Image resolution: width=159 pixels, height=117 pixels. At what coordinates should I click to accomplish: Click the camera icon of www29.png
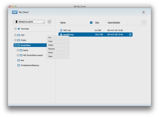coord(61,35)
